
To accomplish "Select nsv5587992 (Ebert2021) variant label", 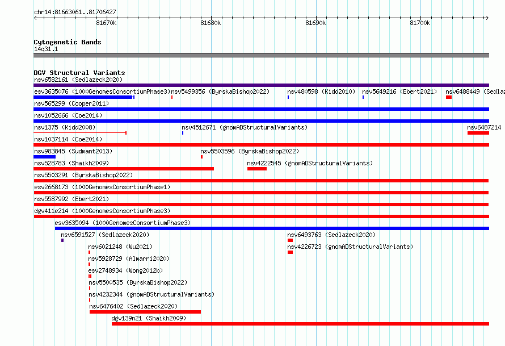I will tap(71, 199).
